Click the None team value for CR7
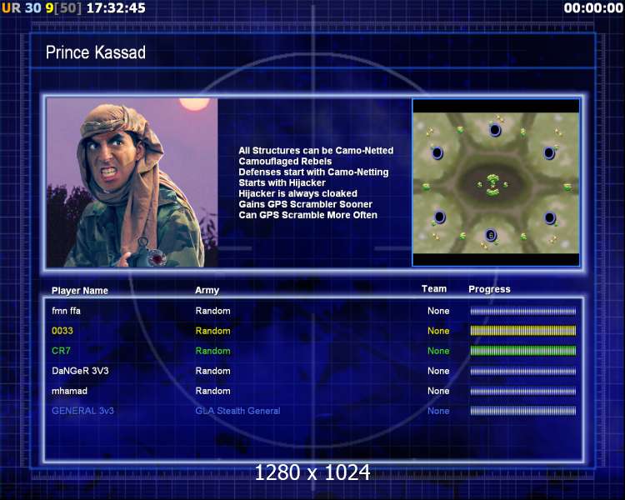 point(438,351)
